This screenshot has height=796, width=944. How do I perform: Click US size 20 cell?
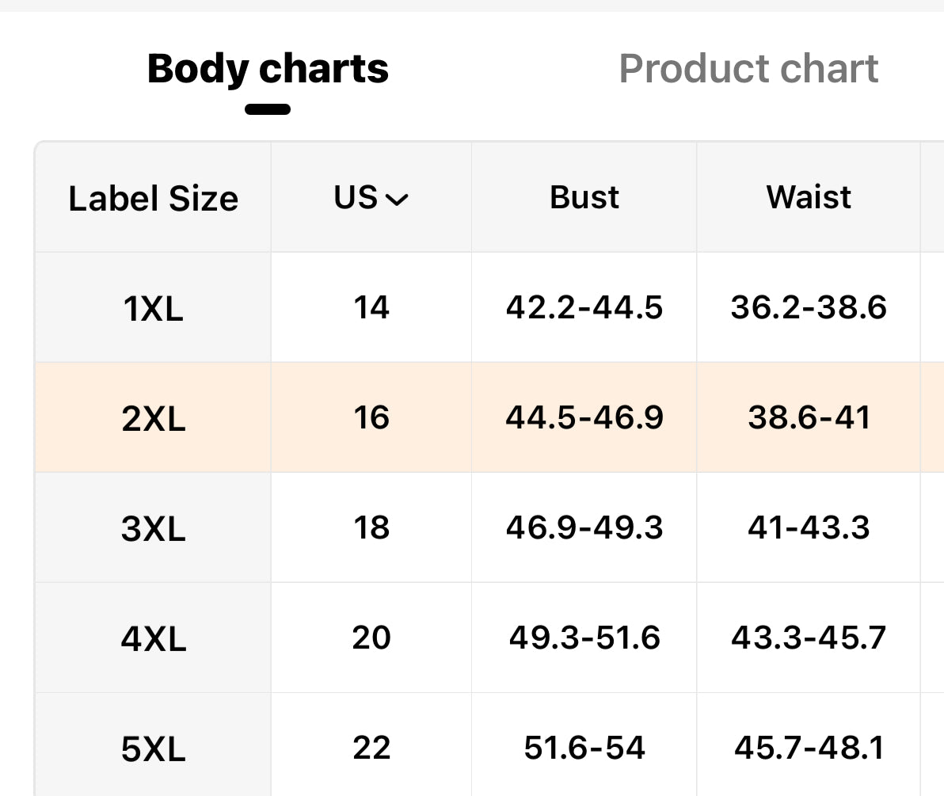point(371,638)
